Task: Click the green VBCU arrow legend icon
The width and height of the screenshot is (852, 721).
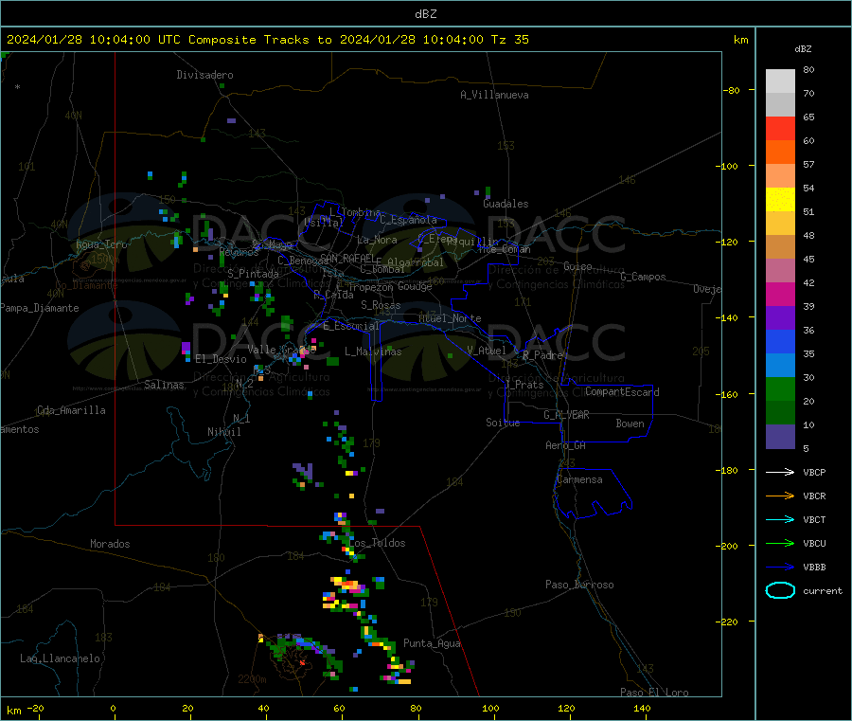Action: 780,543
